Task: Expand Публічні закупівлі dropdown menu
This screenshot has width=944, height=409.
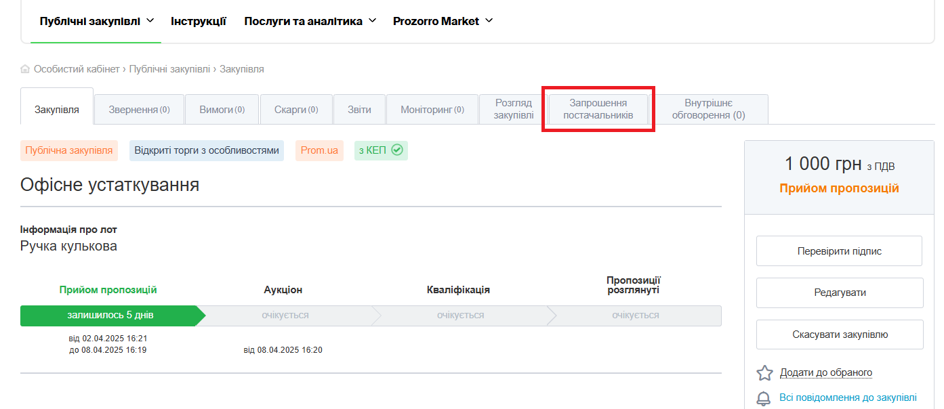Action: tap(97, 21)
